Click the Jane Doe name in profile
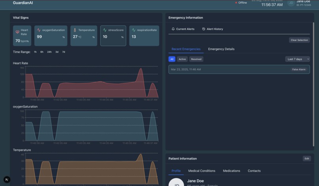Viewport: 319px width, 186px height. [195, 181]
